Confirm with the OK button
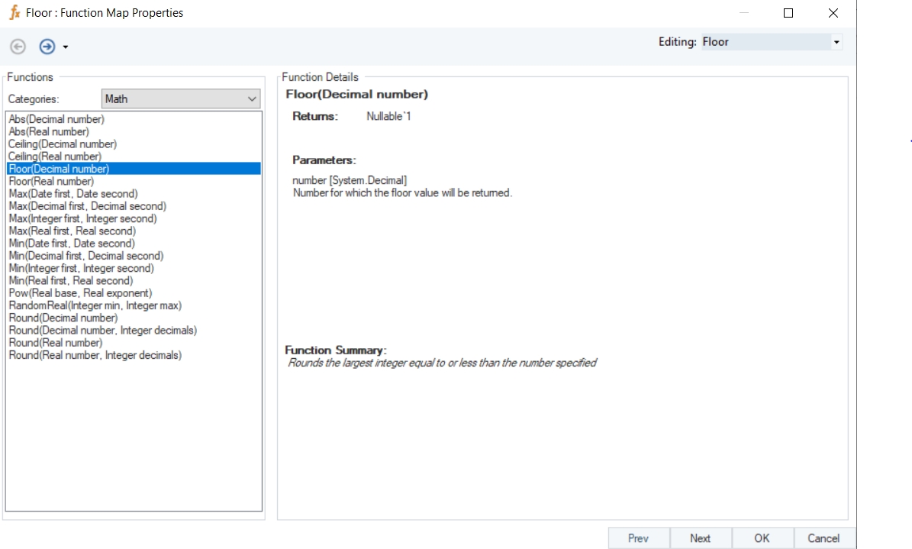Image resolution: width=912 pixels, height=549 pixels. click(762, 538)
